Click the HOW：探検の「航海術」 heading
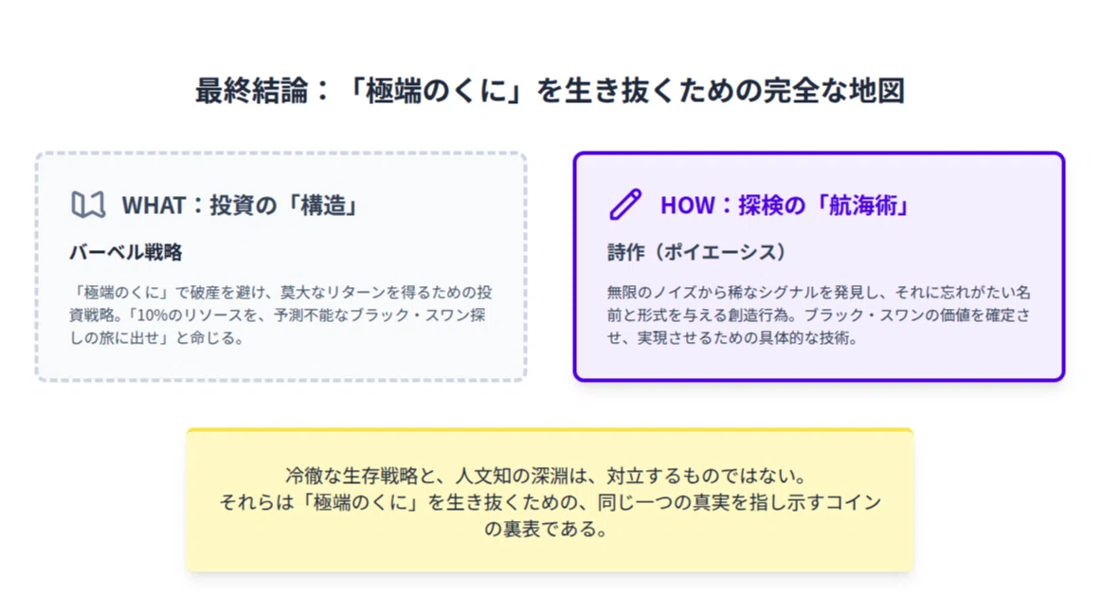 [786, 206]
